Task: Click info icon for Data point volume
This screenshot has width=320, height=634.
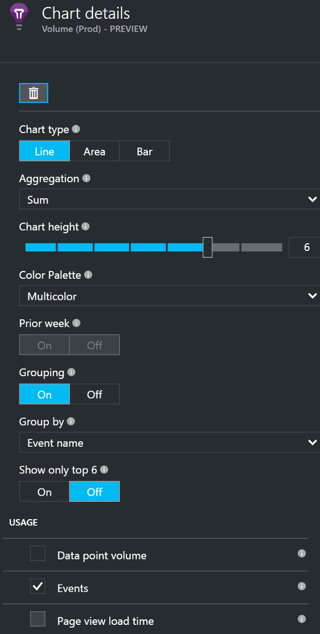Action: click(x=301, y=553)
